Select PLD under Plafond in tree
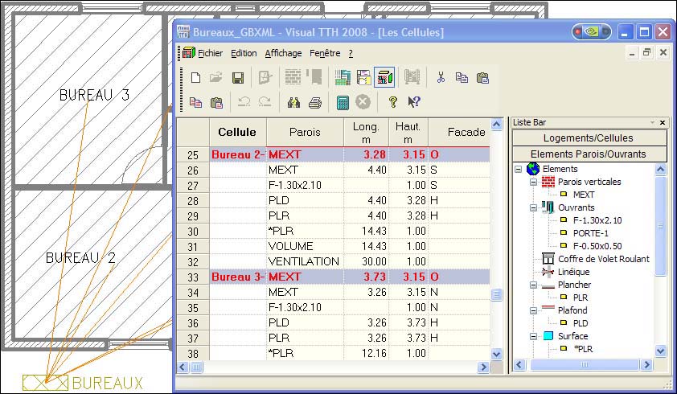 click(581, 323)
